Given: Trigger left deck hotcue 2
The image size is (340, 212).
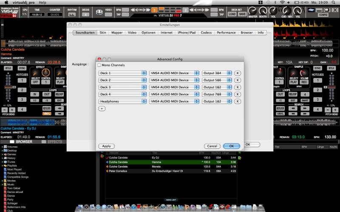Looking at the screenshot, I should pyautogui.click(x=22, y=90).
